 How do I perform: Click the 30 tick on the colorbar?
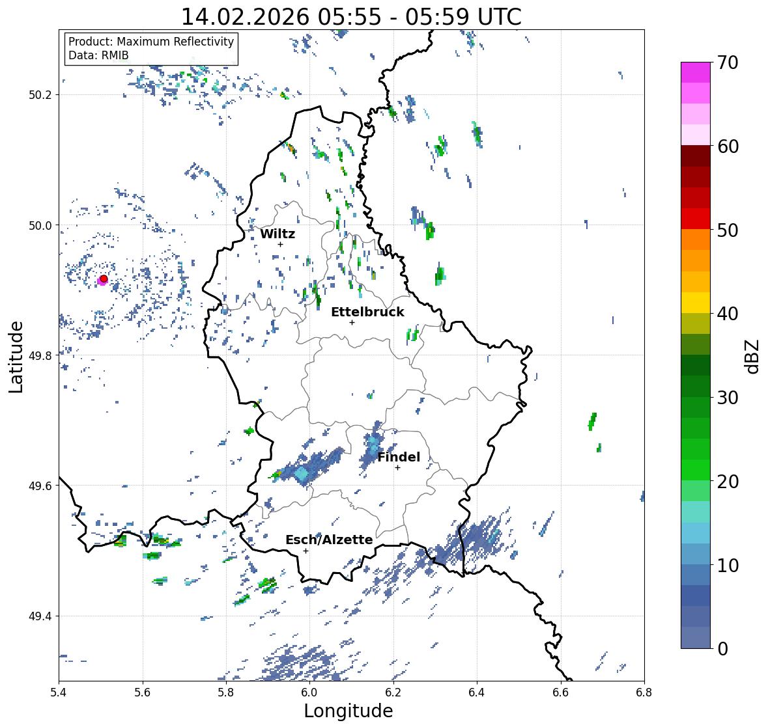tap(728, 397)
